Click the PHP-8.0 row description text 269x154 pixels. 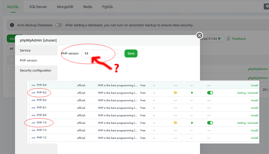pos(117,115)
